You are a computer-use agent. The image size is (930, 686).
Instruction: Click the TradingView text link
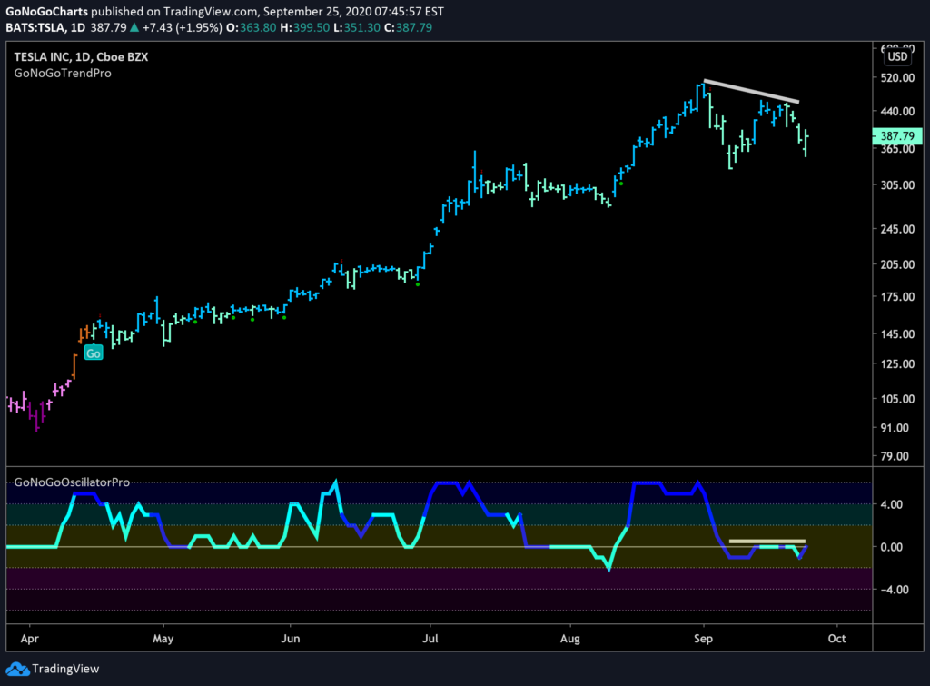tap(65, 669)
